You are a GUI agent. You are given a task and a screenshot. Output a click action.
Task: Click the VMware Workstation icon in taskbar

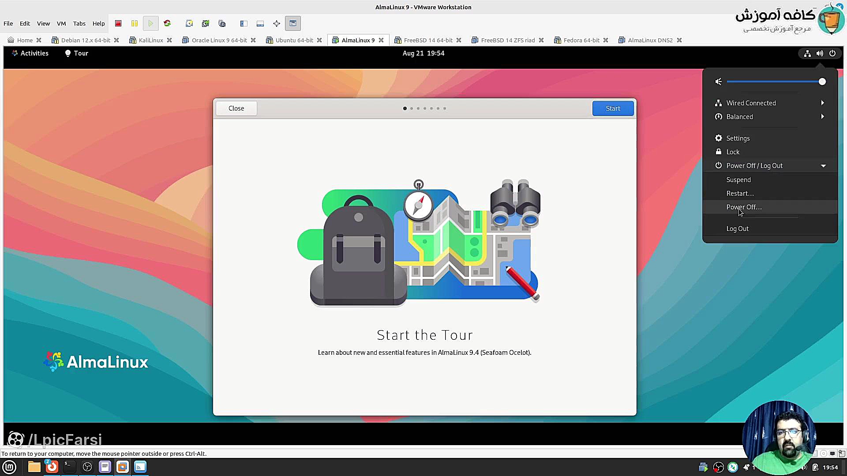tap(123, 467)
